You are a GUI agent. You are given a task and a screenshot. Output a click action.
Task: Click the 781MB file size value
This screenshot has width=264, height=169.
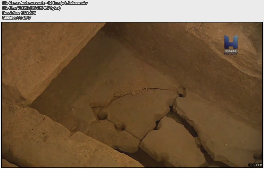[23, 8]
